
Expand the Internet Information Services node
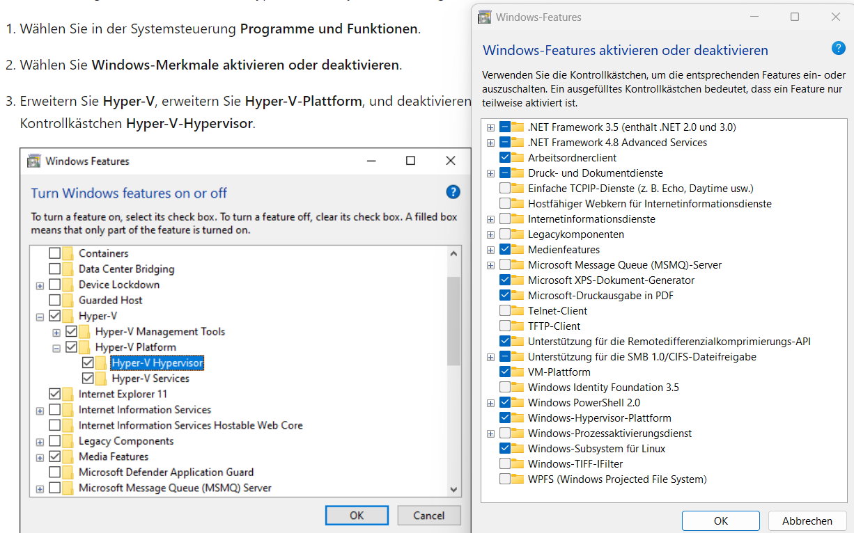pos(40,411)
